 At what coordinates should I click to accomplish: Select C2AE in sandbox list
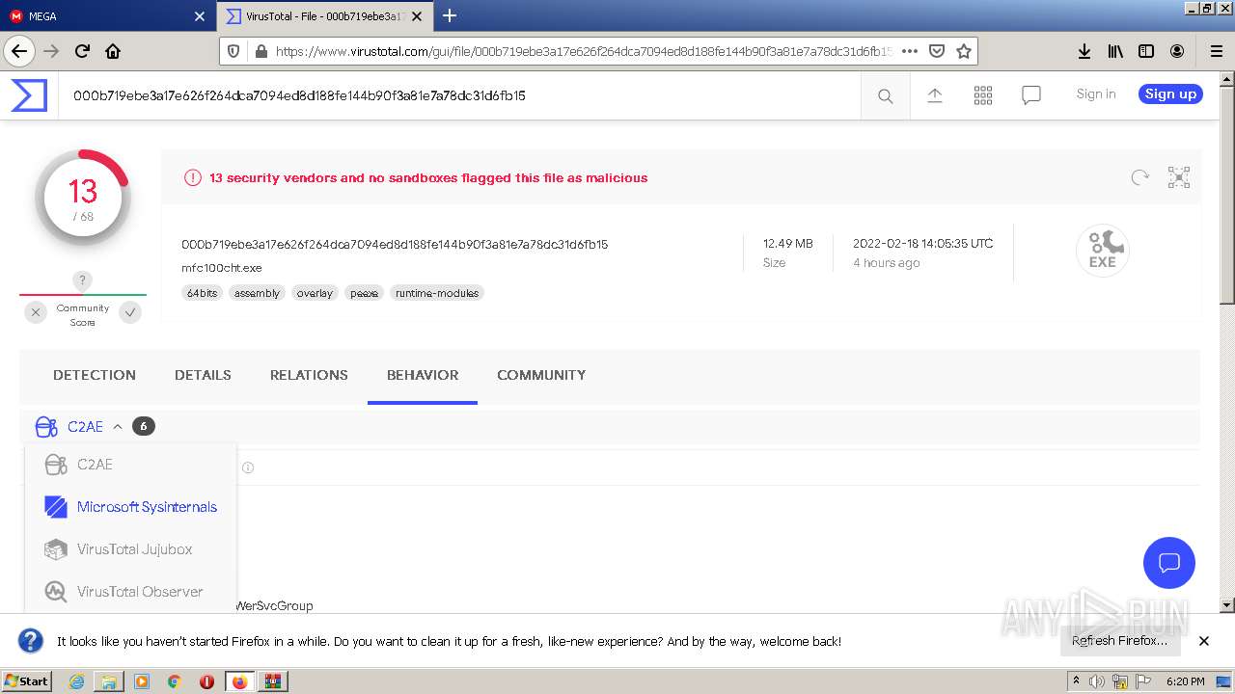(130, 465)
